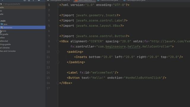Click the opening padding tag on line 10
190x107 pixels.
tap(75, 52)
